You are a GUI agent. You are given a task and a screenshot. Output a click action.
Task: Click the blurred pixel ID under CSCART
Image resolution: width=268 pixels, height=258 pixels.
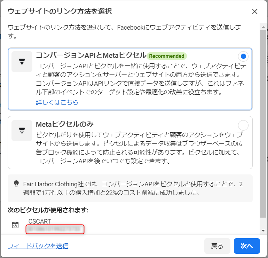pos(55,229)
